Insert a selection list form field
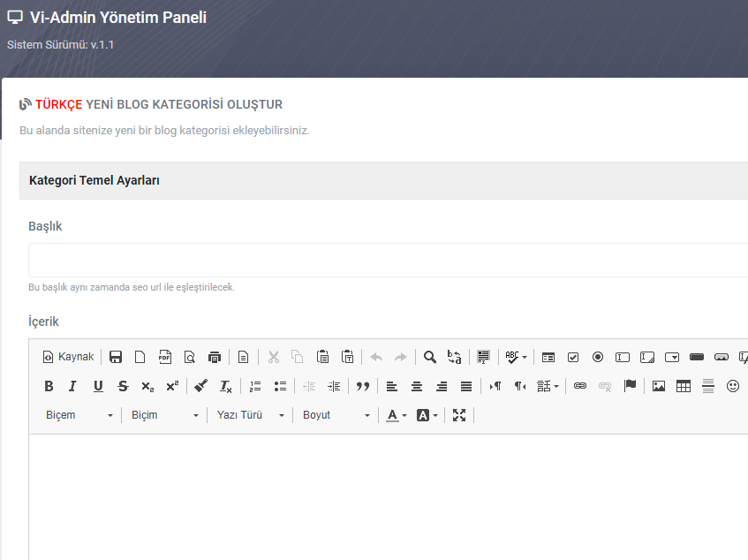Screen dimensions: 748x560 click(x=672, y=357)
